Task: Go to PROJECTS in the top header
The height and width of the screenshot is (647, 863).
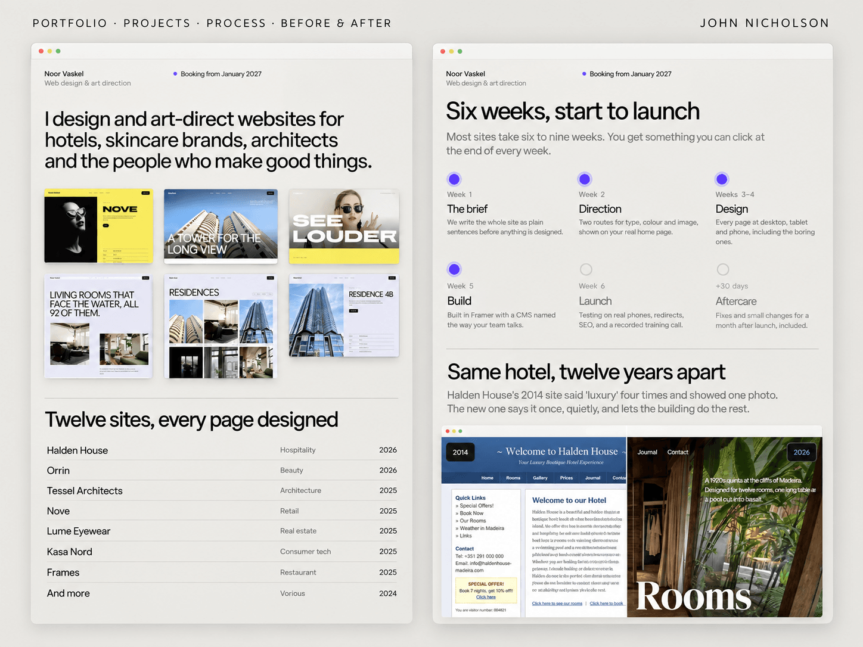Action: 157,23
